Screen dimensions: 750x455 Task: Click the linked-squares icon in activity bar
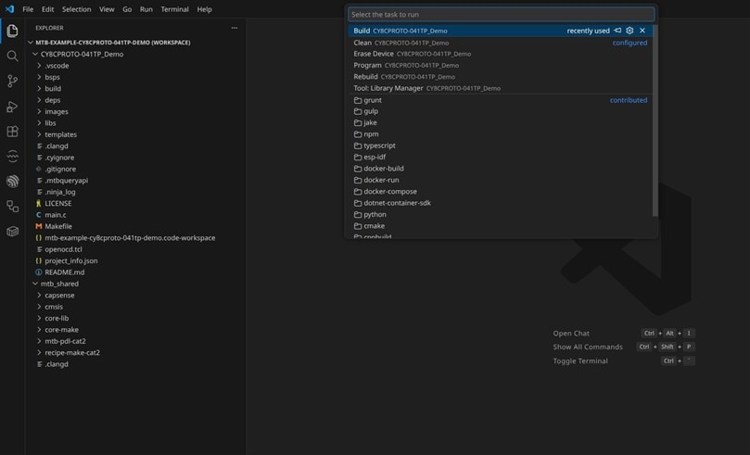tap(12, 207)
